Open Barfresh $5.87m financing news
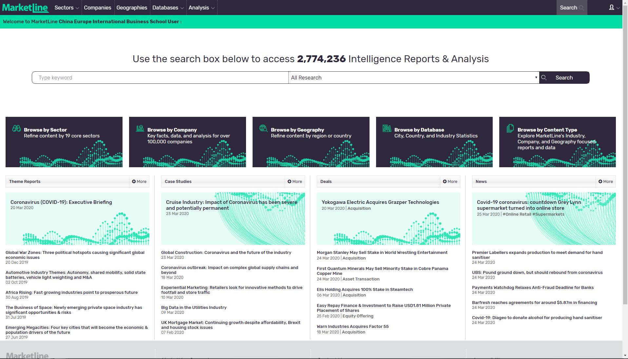628x359 pixels. click(x=535, y=303)
